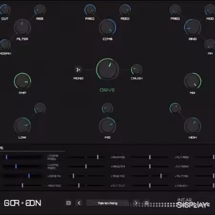Click the large DRIVE knob

click(107, 69)
